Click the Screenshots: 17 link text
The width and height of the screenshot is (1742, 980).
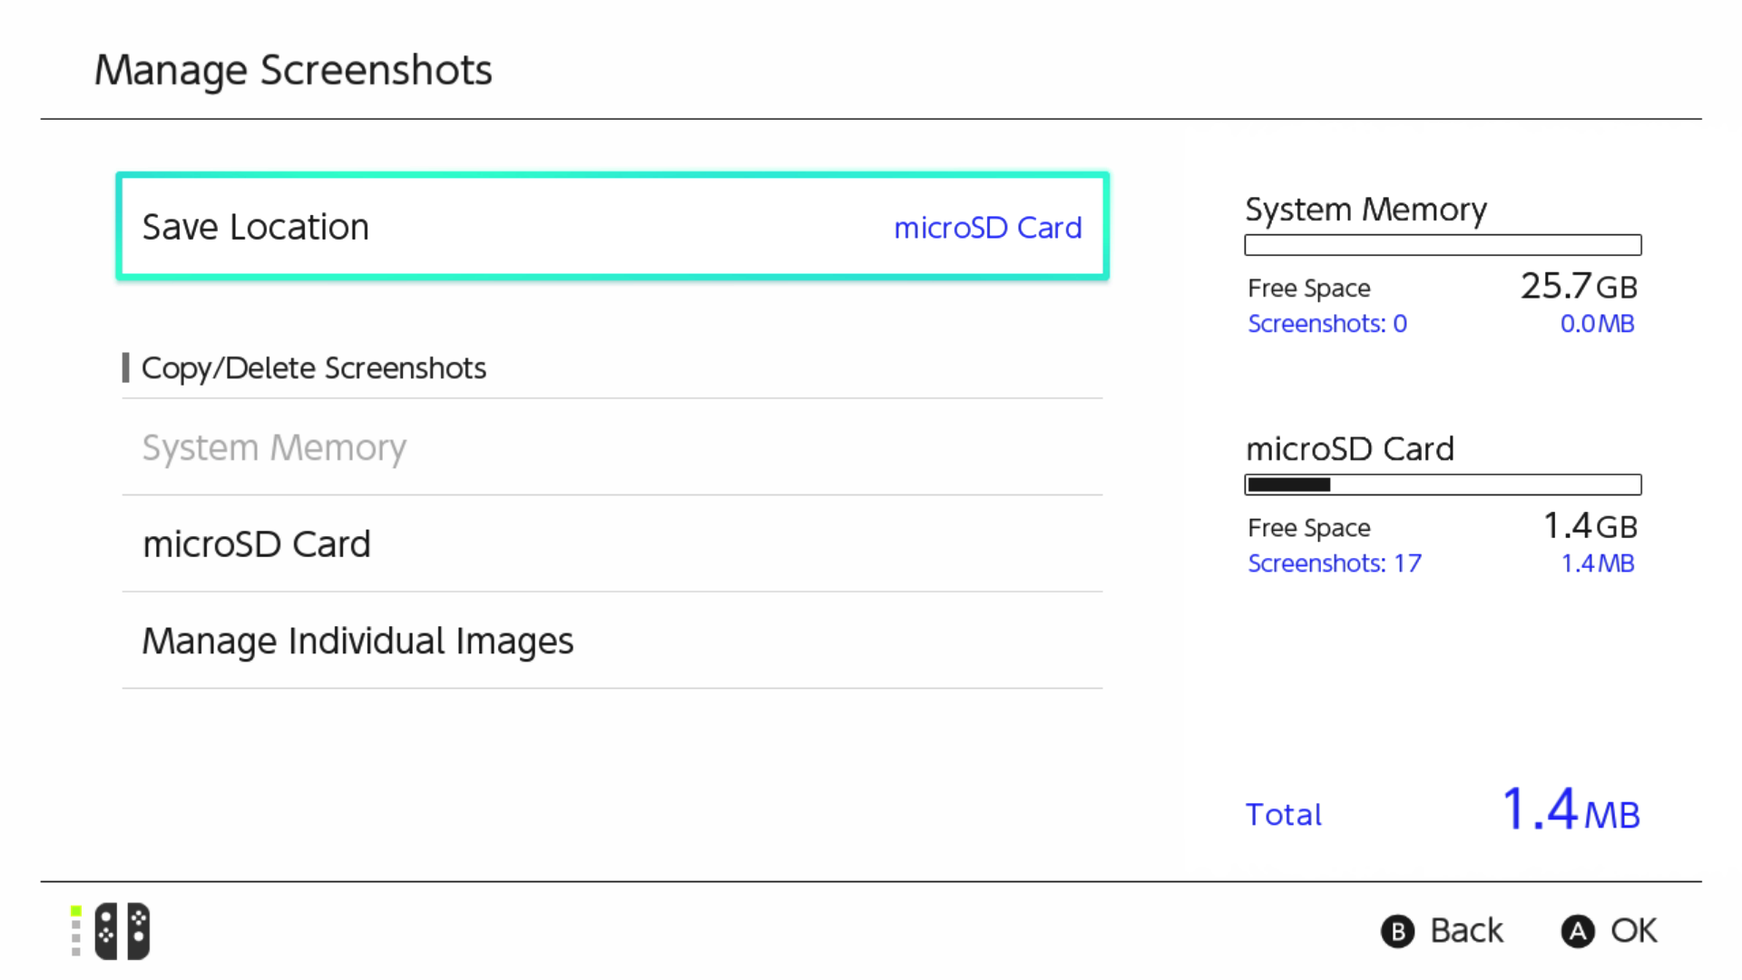1334,563
